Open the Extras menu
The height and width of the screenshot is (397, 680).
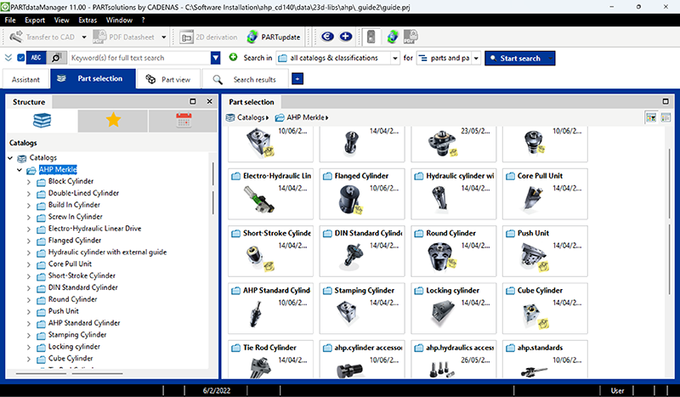coord(88,20)
